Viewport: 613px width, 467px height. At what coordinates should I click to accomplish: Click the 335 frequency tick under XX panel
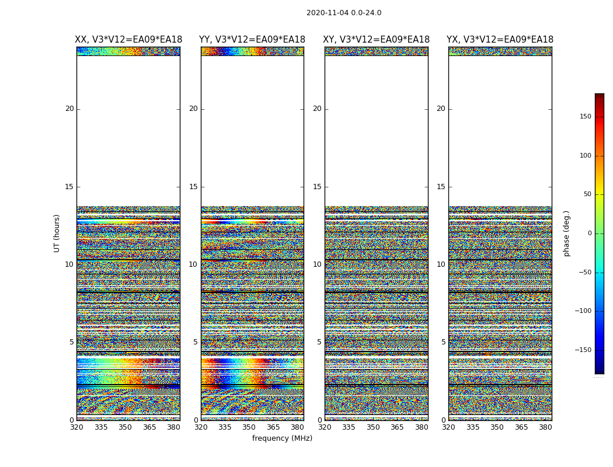click(x=101, y=427)
